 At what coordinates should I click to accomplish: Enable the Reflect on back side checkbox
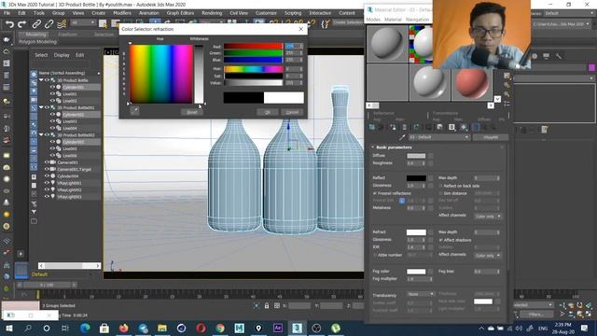click(441, 186)
